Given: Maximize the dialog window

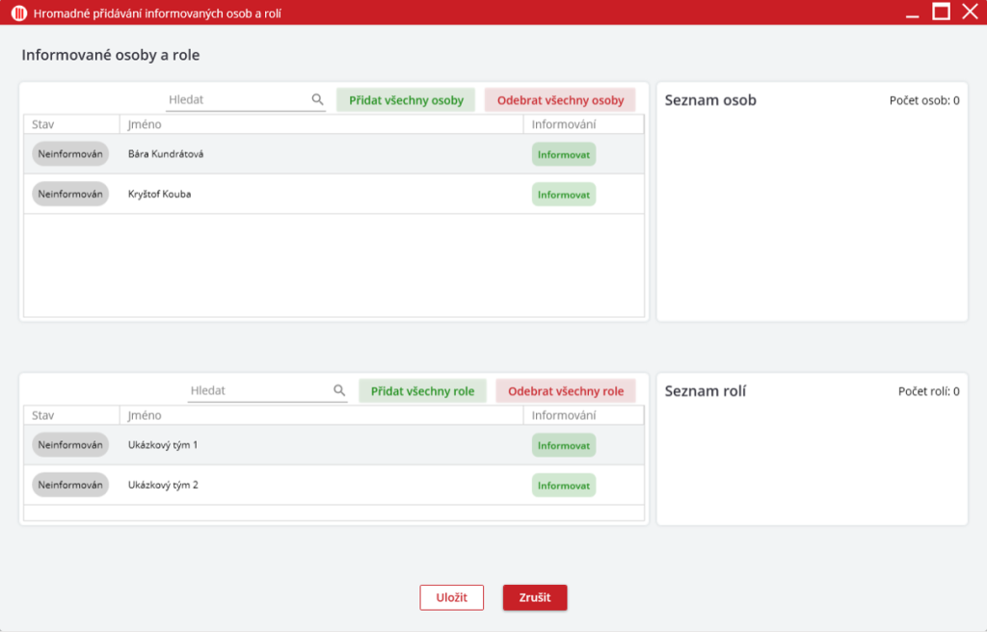Looking at the screenshot, I should 941,12.
